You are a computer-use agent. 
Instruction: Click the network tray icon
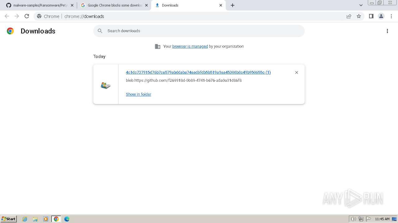click(x=361, y=219)
